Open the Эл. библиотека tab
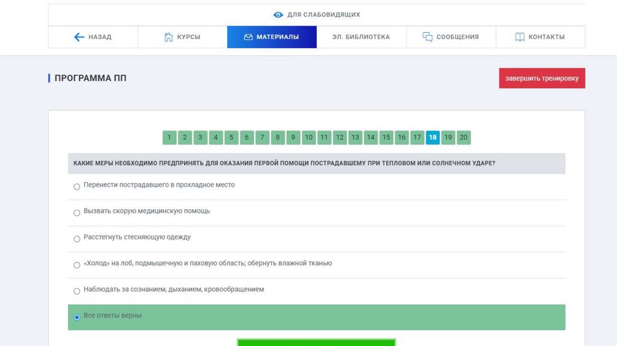 (x=362, y=37)
